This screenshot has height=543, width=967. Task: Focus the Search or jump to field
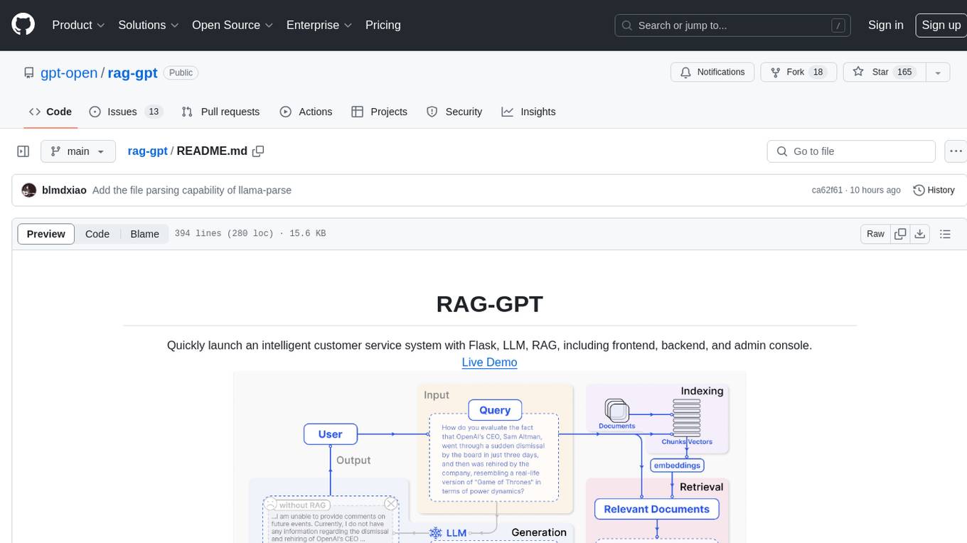[733, 26]
